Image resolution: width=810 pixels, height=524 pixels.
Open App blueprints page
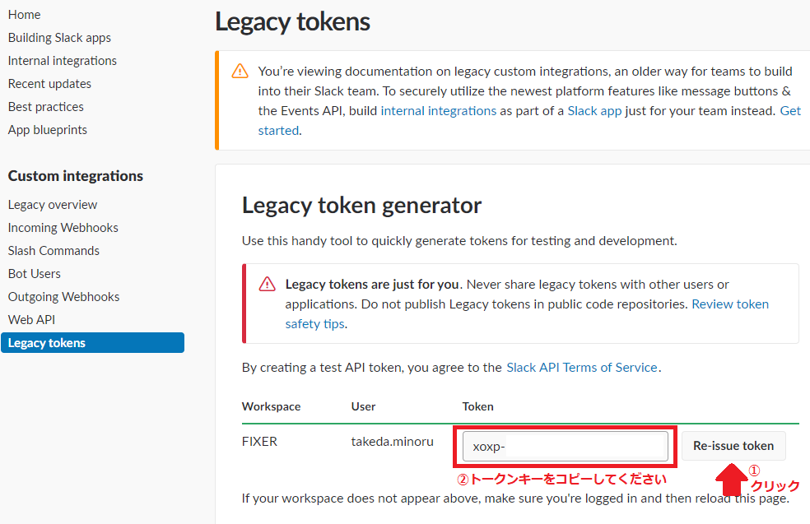pyautogui.click(x=48, y=130)
